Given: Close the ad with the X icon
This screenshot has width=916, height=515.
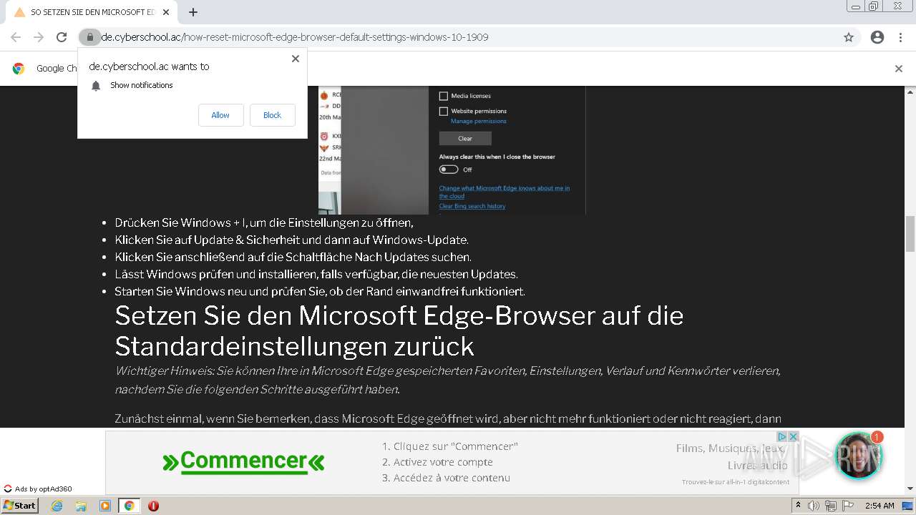Looking at the screenshot, I should [x=793, y=436].
